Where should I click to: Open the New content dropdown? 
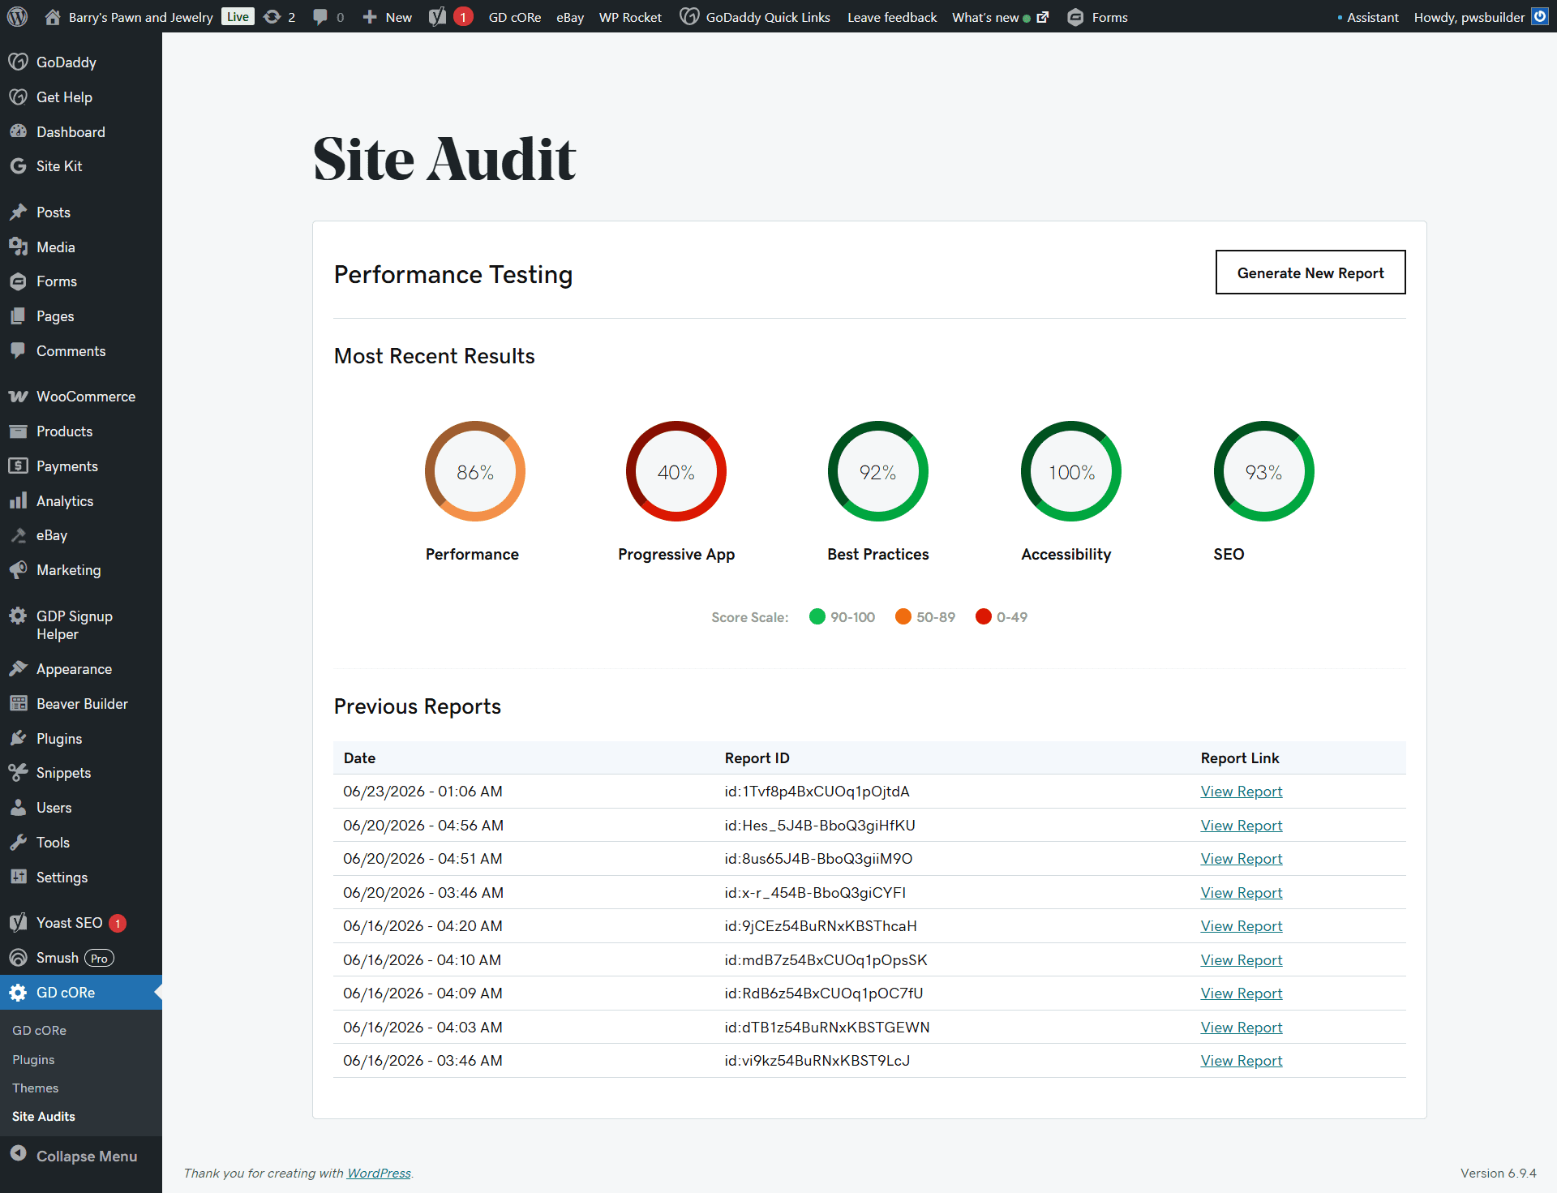tap(388, 17)
